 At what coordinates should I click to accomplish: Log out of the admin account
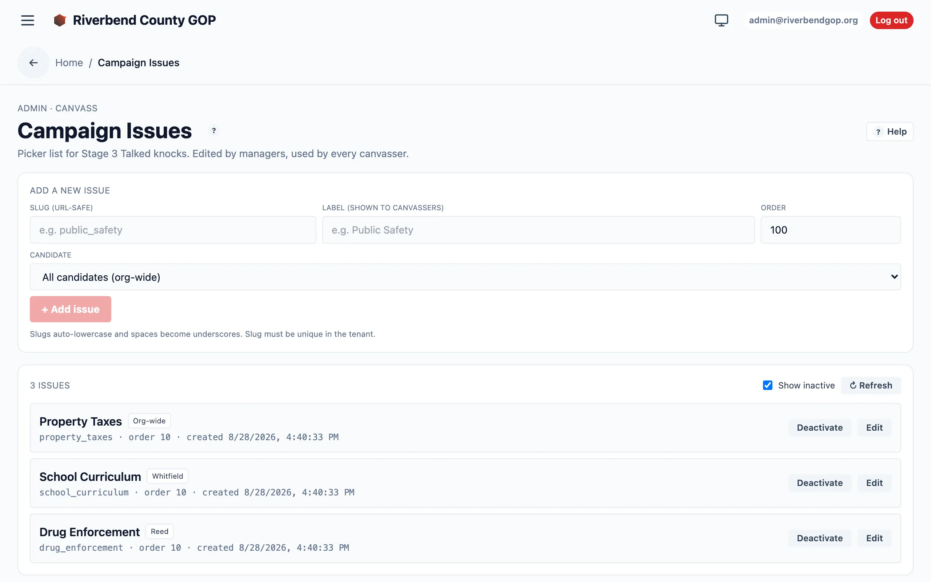pyautogui.click(x=891, y=20)
